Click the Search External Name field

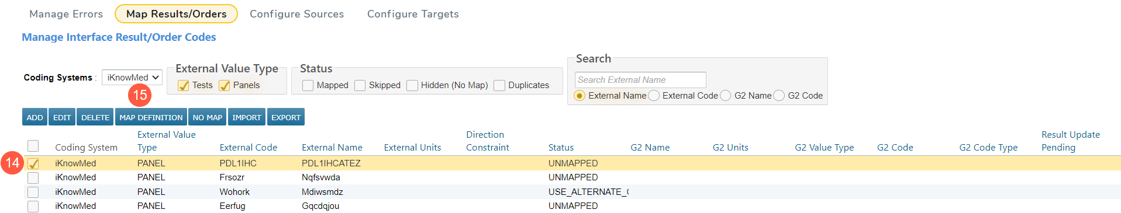click(x=640, y=80)
